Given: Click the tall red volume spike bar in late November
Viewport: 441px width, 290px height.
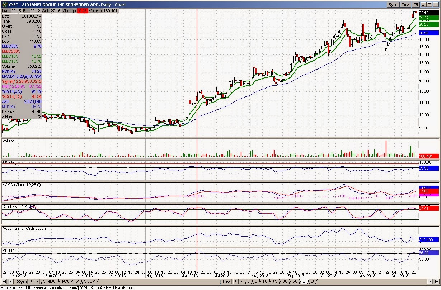Looking at the screenshot, I should (386, 148).
